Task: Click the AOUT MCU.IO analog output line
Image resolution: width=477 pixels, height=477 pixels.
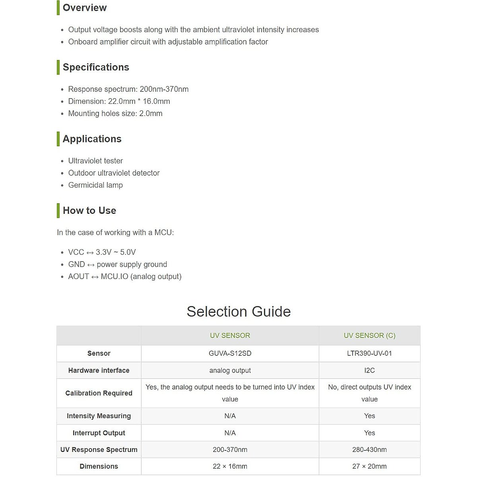Action: click(125, 276)
